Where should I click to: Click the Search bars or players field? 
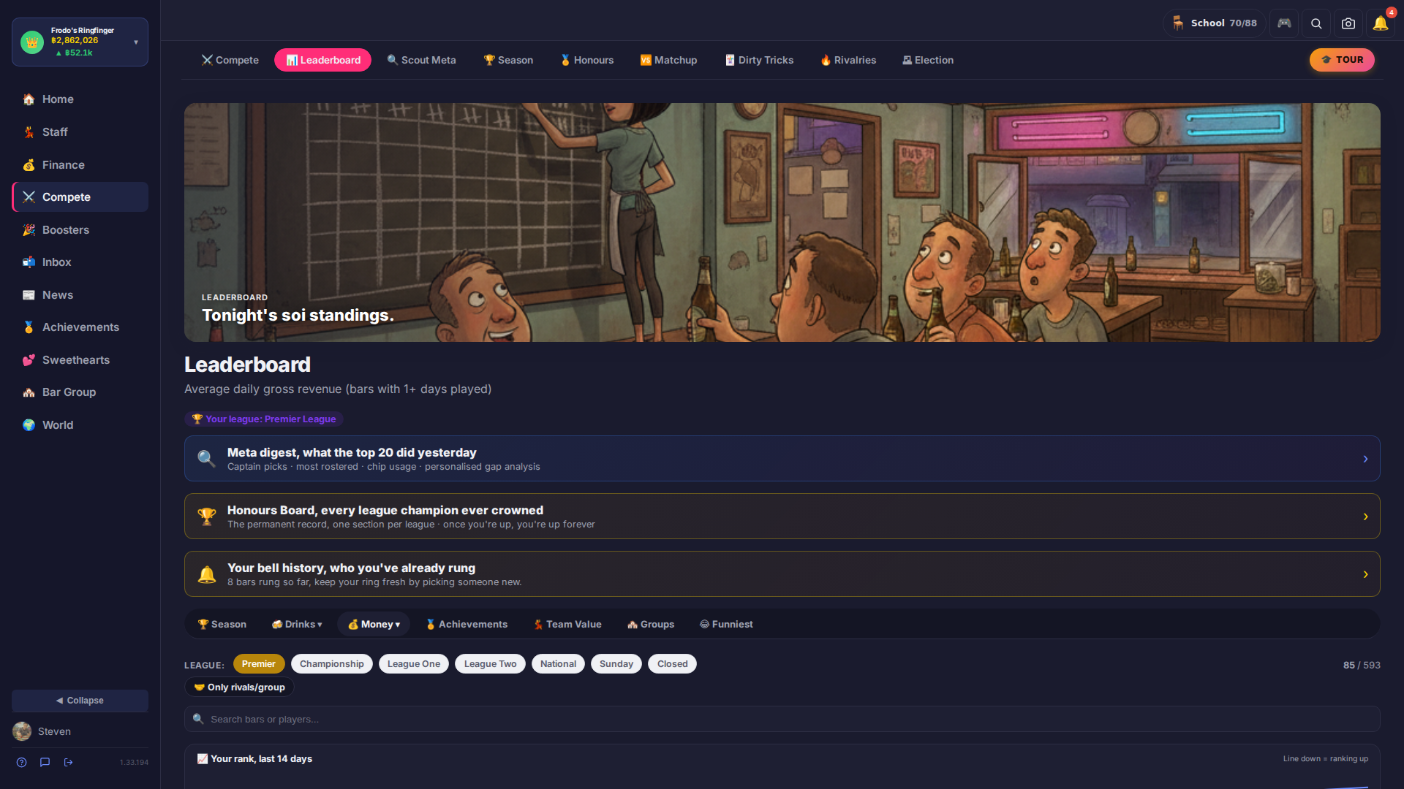pos(782,720)
